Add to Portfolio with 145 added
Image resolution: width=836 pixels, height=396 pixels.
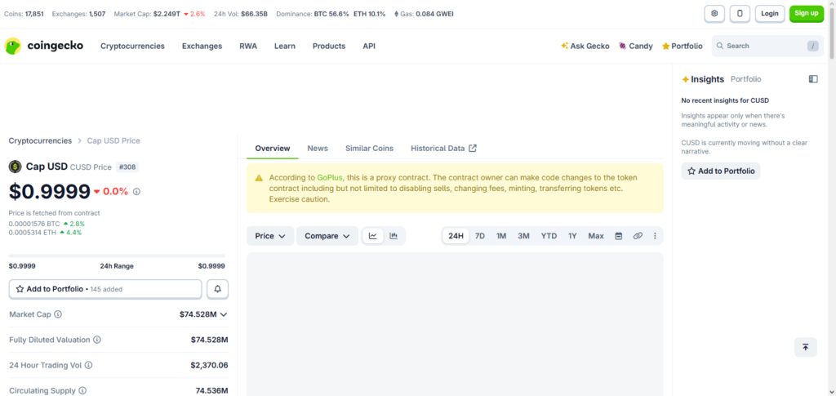coord(105,289)
